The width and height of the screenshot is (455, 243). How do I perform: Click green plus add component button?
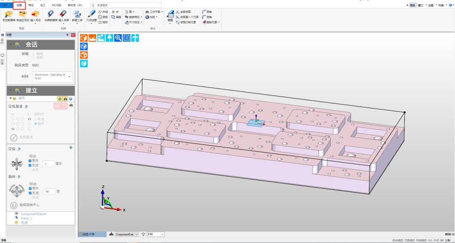point(60,99)
